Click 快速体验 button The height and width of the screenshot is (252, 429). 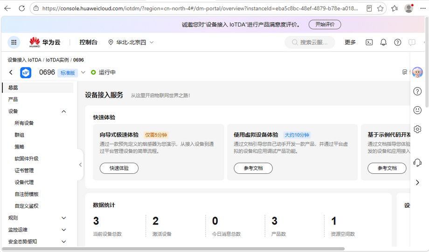tap(119, 168)
